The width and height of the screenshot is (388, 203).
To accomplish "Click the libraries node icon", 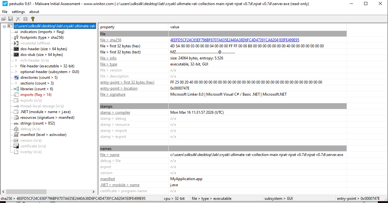I will (x=16, y=89).
